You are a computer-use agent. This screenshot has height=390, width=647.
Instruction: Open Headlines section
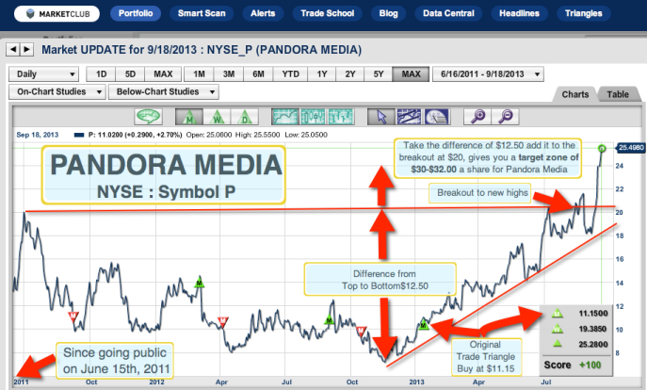520,13
